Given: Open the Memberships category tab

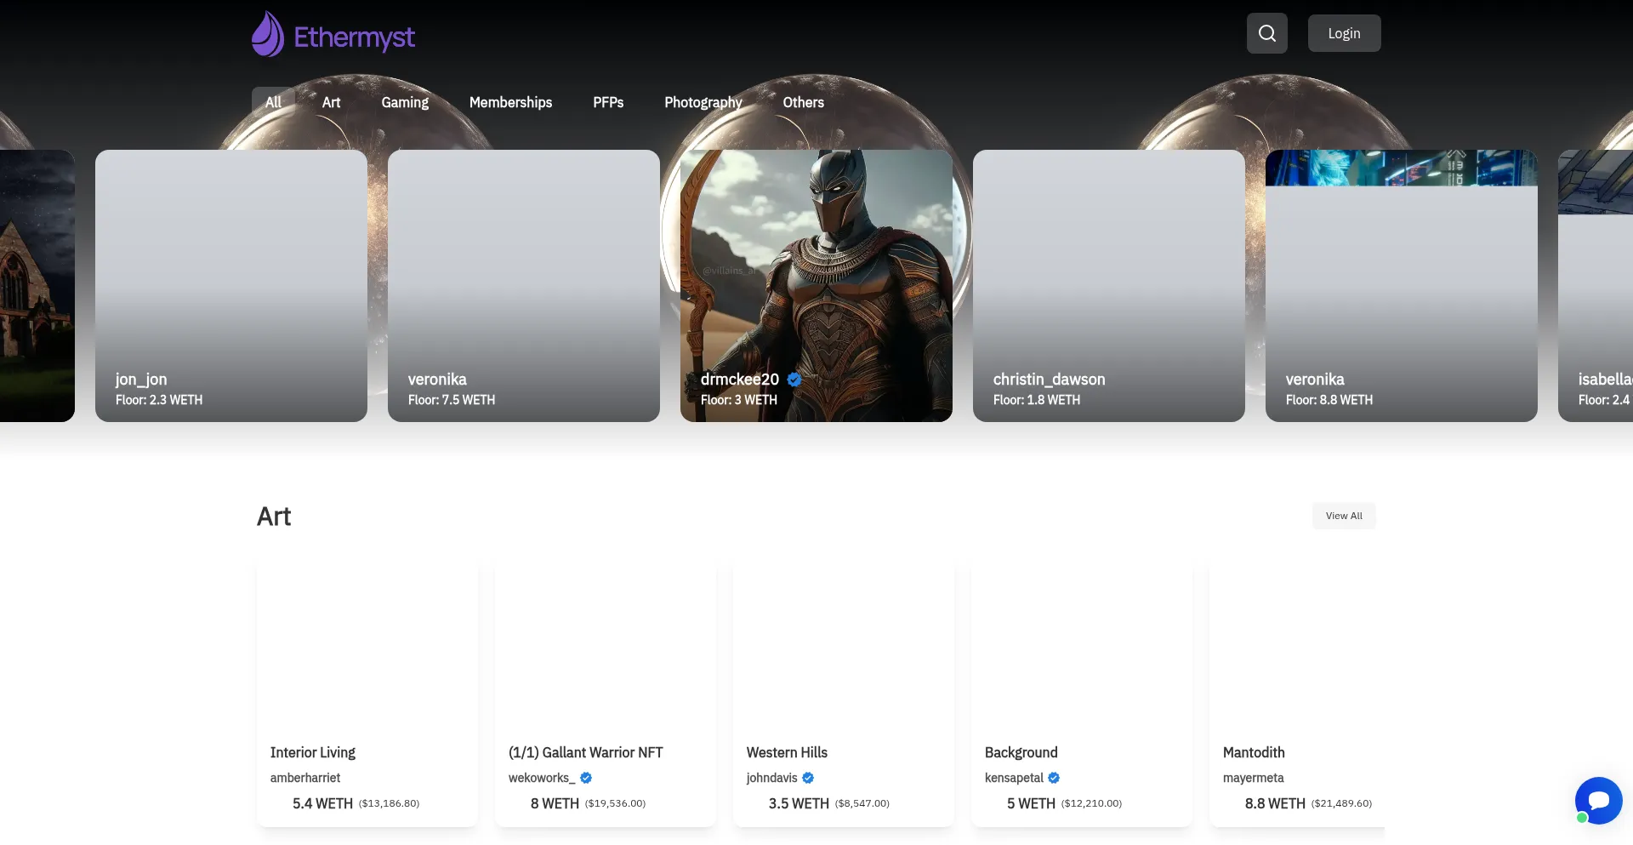Looking at the screenshot, I should click(510, 102).
